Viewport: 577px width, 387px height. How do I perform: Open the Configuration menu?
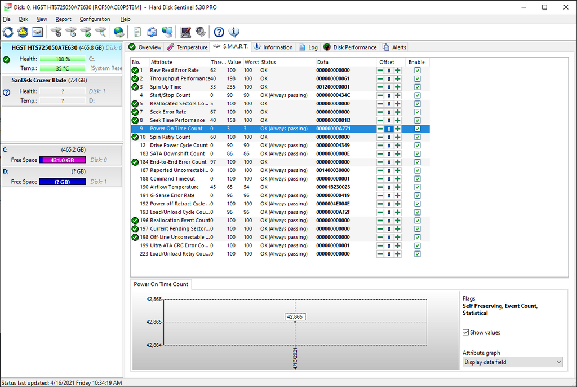click(x=95, y=19)
